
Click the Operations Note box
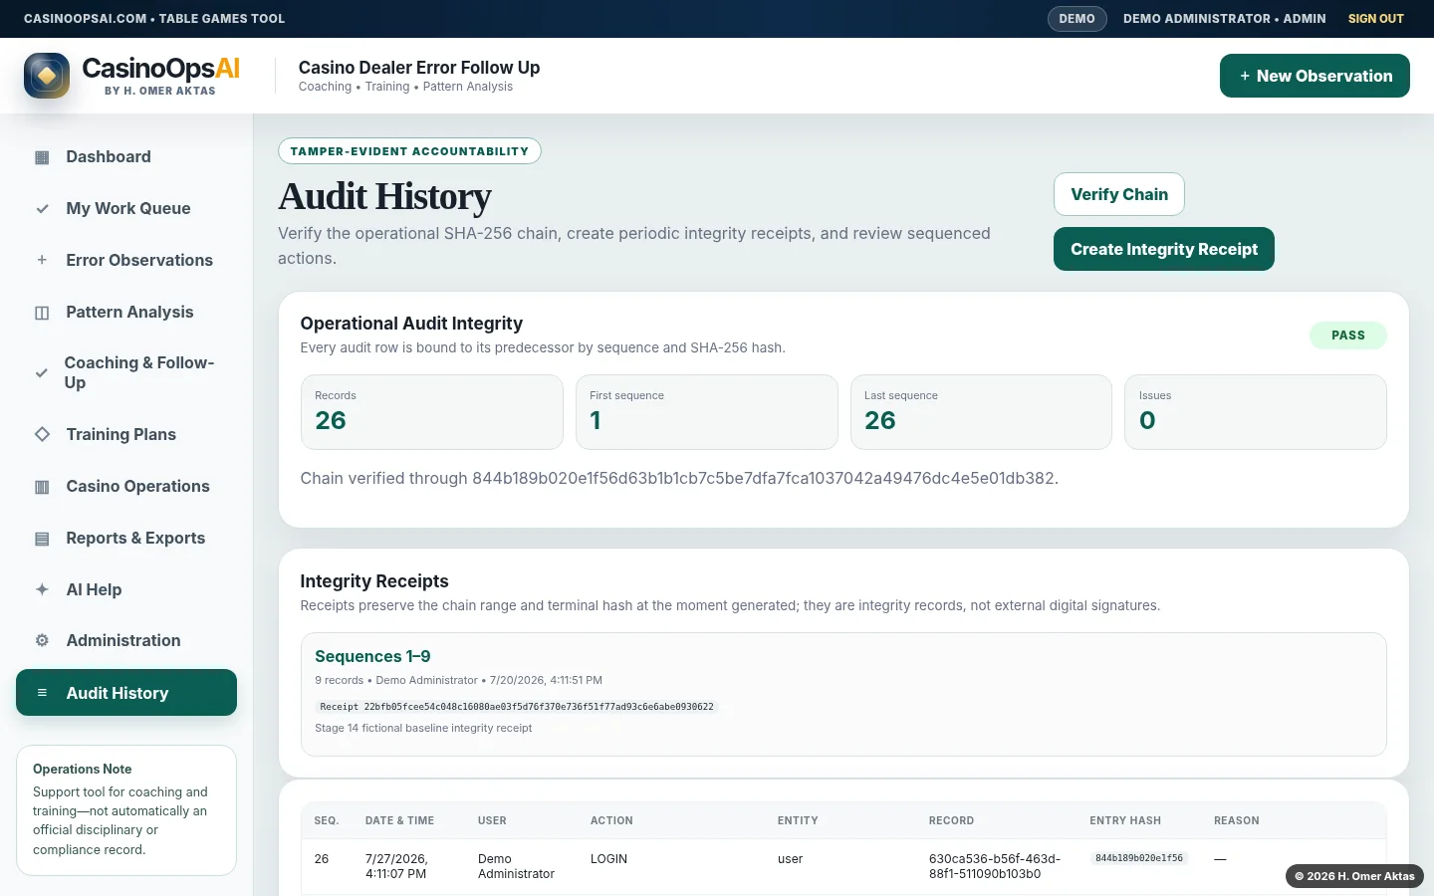pyautogui.click(x=126, y=810)
